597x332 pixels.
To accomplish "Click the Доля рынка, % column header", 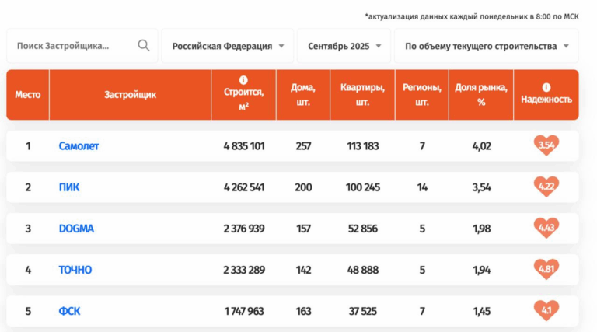I will click(x=481, y=95).
